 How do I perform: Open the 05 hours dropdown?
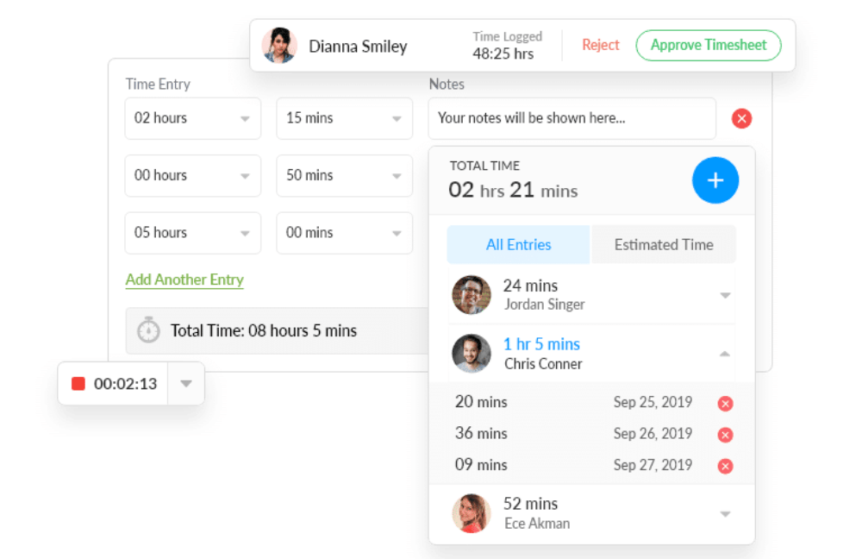coord(192,232)
